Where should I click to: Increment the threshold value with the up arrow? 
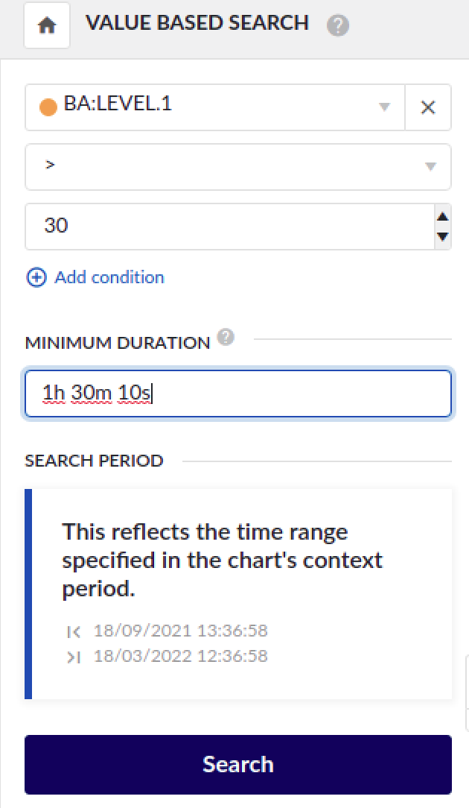(x=442, y=218)
